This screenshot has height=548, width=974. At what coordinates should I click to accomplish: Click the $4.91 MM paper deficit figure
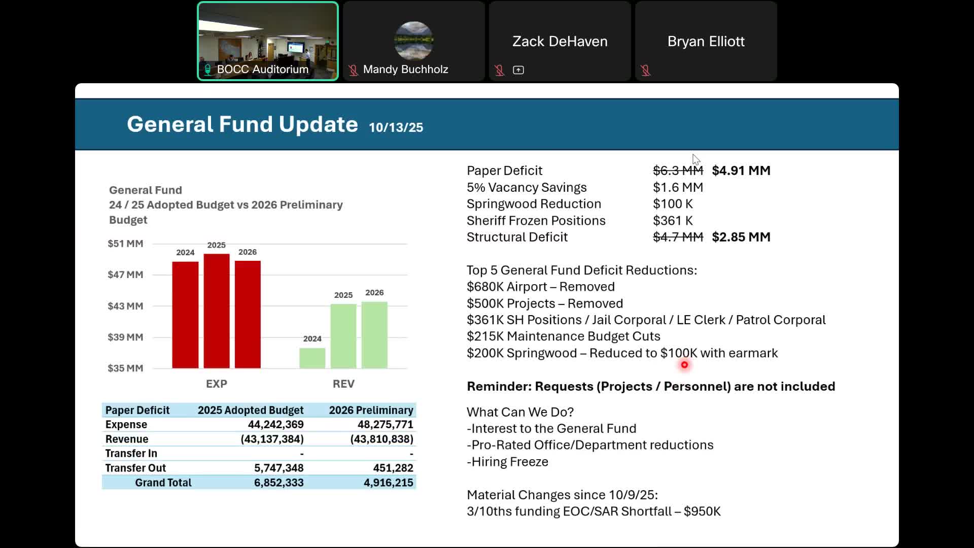[741, 170]
